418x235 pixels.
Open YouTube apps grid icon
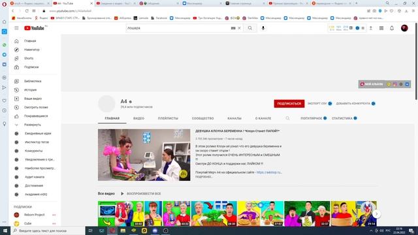click(x=381, y=28)
